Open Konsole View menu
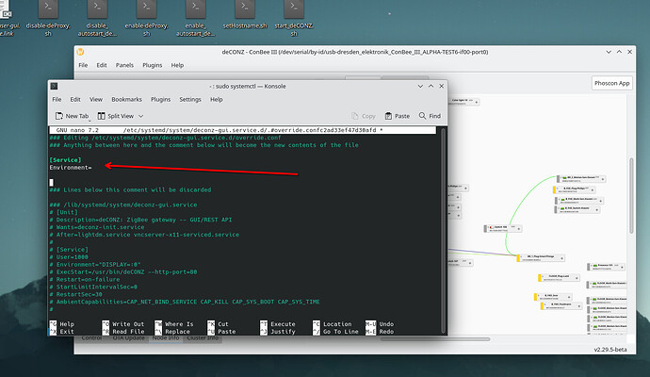The image size is (650, 377). point(96,100)
